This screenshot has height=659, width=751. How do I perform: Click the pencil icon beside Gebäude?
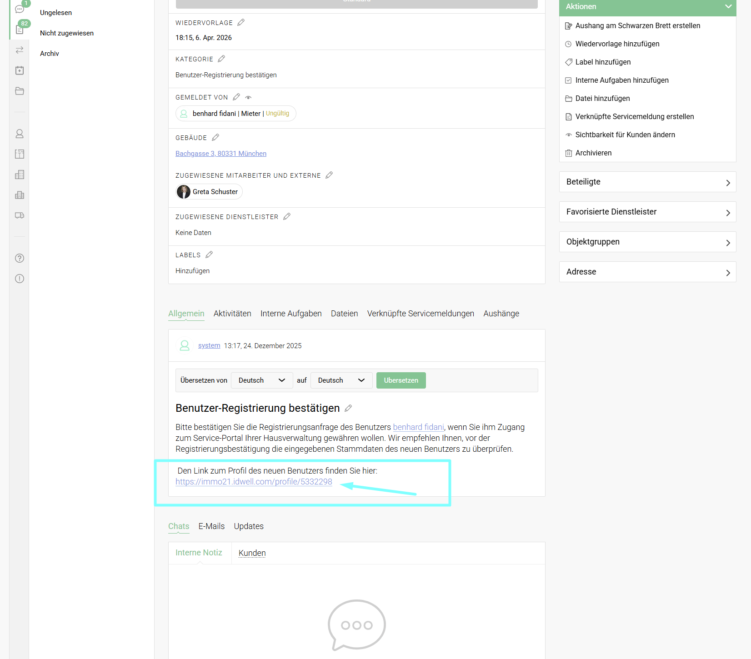click(215, 137)
